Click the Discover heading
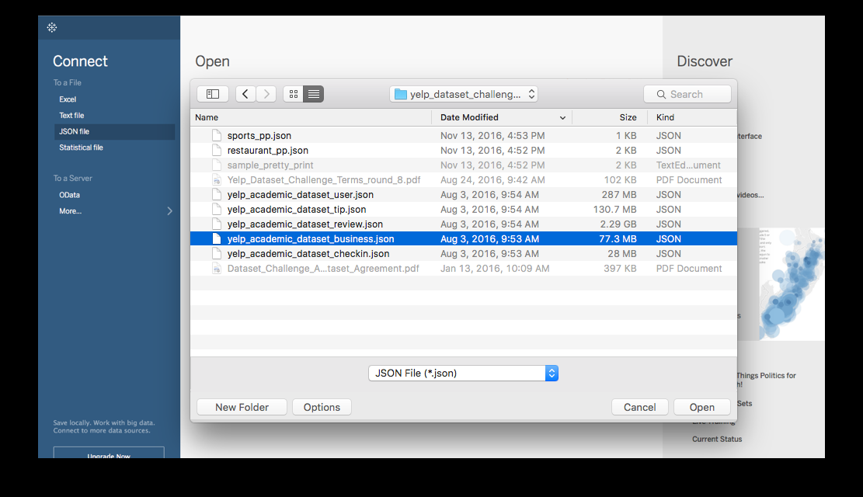 click(x=705, y=61)
